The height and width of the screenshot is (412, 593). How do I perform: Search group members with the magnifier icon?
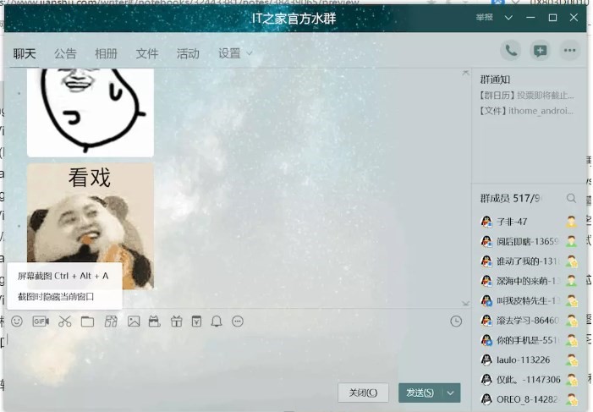(x=572, y=198)
